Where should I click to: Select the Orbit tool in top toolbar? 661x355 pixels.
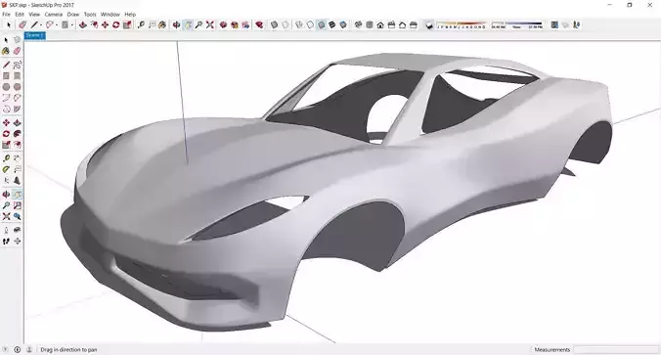177,25
